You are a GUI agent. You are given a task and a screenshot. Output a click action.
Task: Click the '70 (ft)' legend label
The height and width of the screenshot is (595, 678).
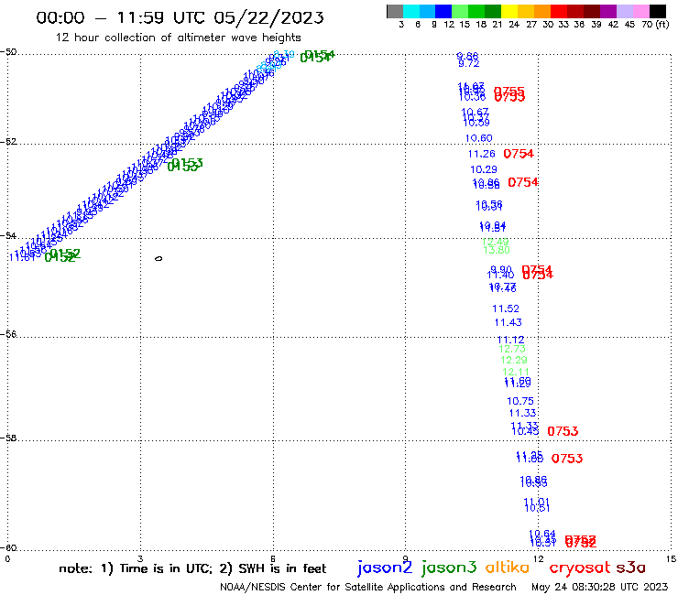(655, 24)
